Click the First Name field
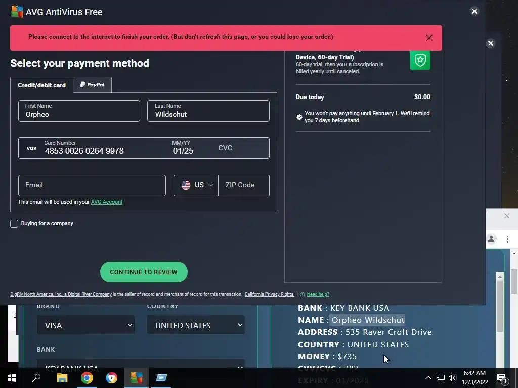Image resolution: width=518 pixels, height=388 pixels. tap(79, 111)
